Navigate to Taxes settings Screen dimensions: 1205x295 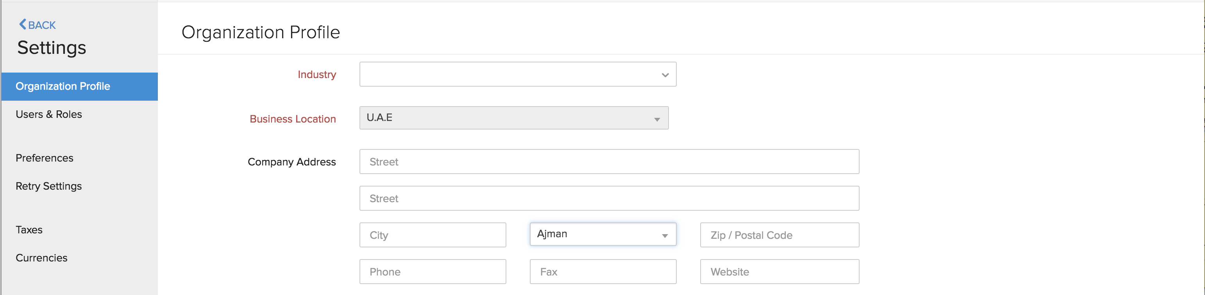click(x=29, y=230)
